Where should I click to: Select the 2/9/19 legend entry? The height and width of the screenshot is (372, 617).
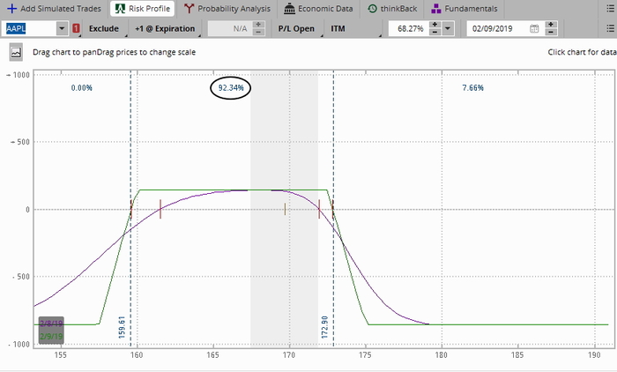51,337
